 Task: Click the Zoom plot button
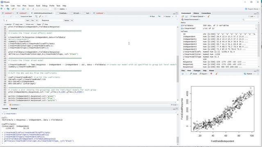(x=194, y=73)
